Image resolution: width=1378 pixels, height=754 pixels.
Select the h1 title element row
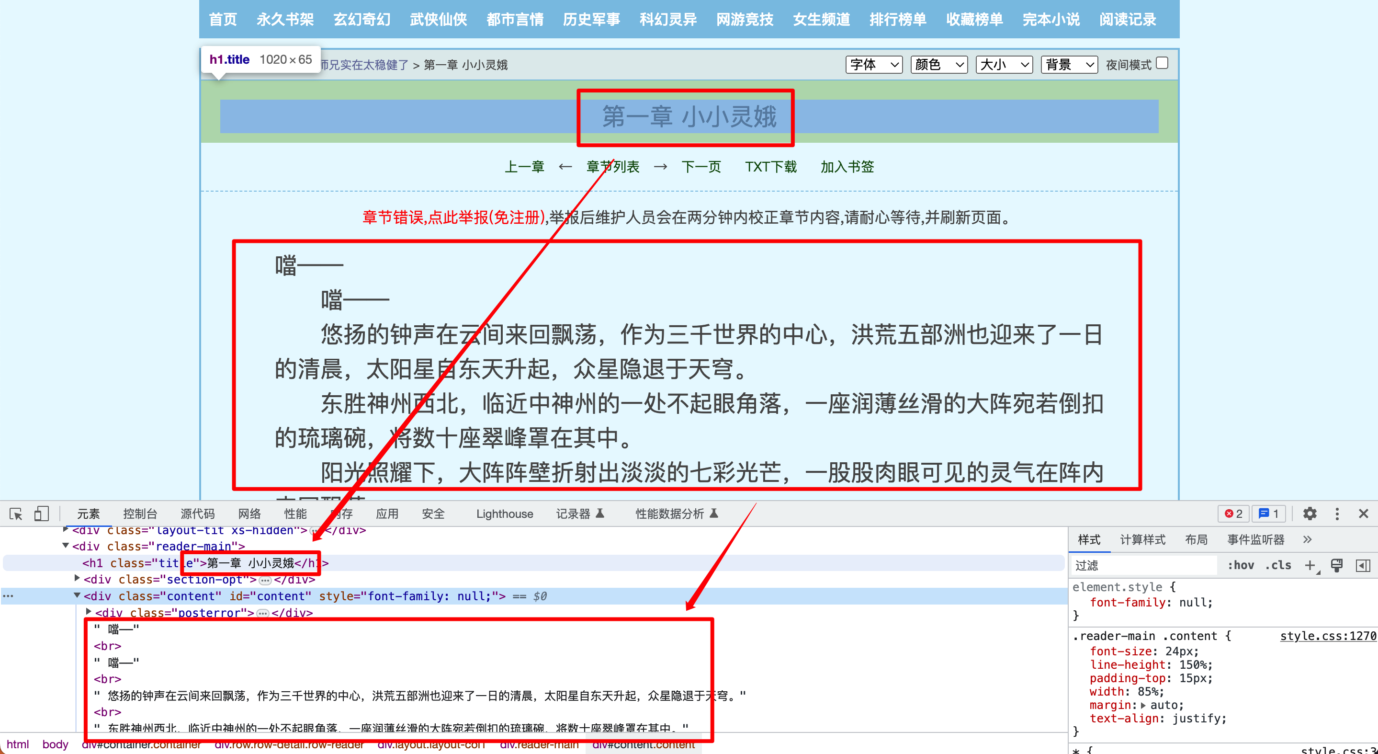click(x=533, y=563)
